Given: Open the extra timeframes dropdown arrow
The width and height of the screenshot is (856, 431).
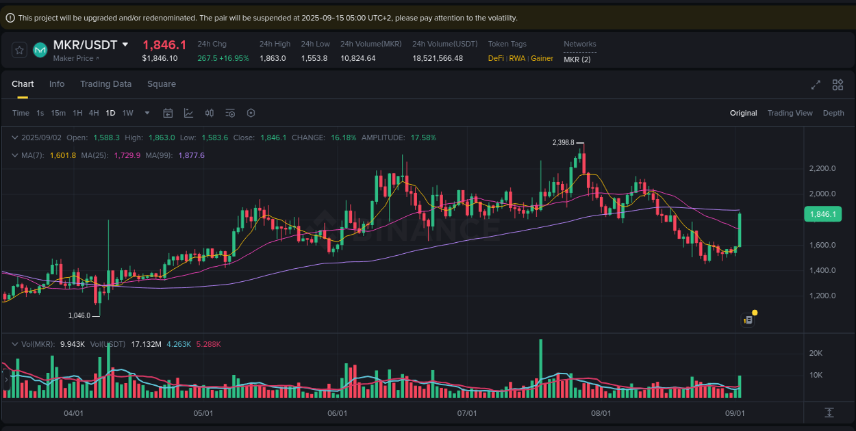Looking at the screenshot, I should click(146, 112).
